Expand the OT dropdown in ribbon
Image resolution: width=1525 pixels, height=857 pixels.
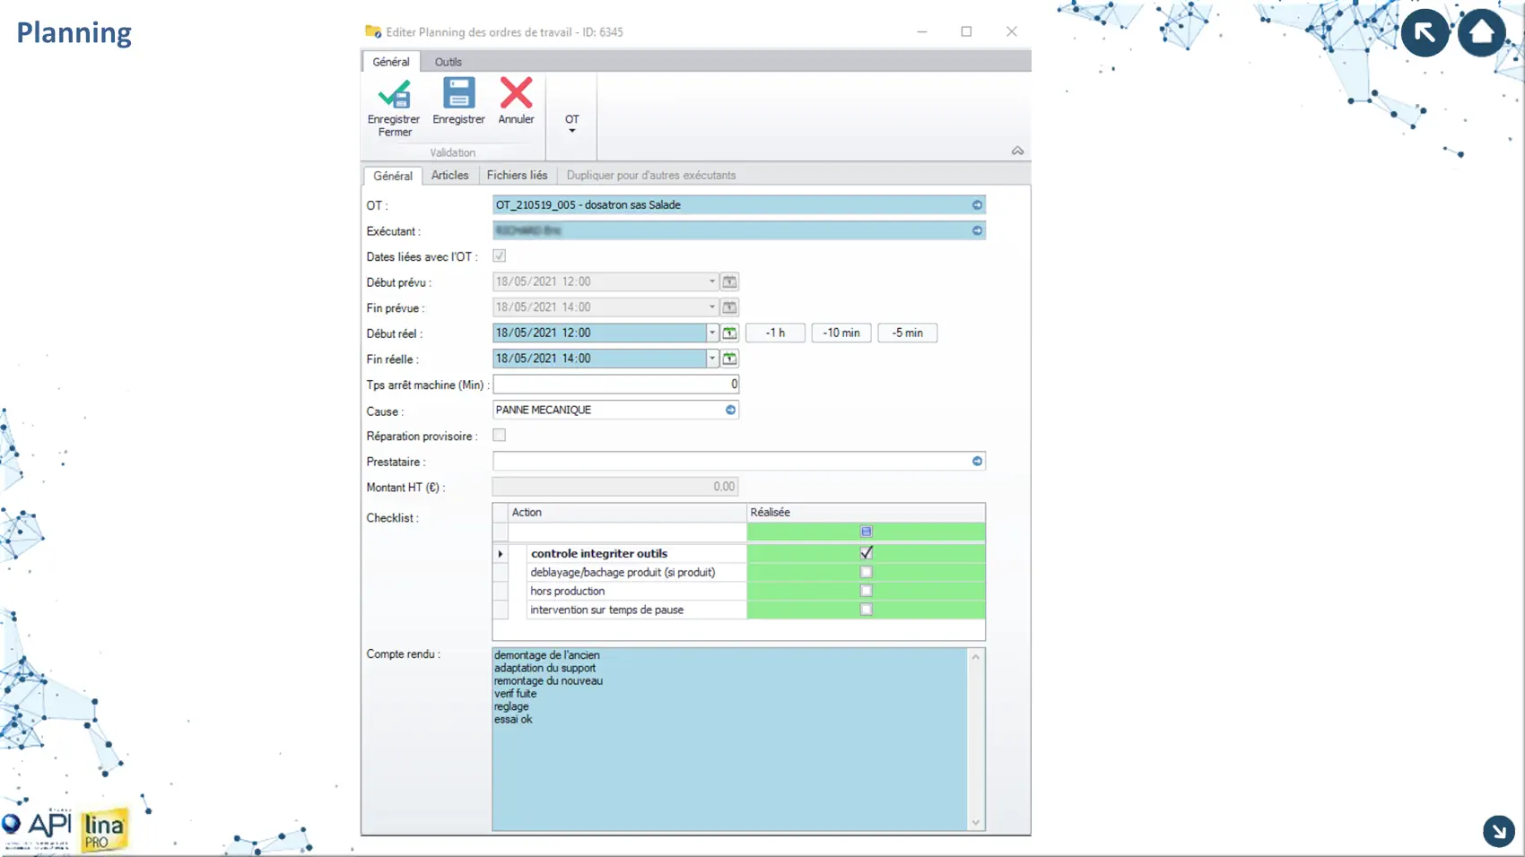tap(571, 124)
